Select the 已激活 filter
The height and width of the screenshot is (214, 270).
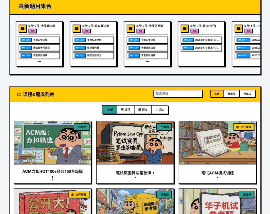point(231,94)
